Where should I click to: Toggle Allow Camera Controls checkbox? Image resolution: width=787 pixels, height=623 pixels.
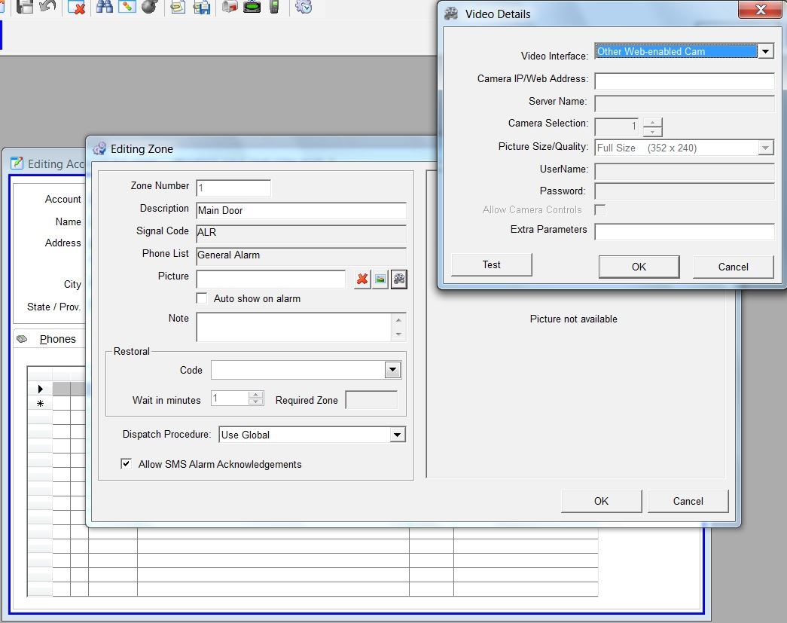pos(599,210)
